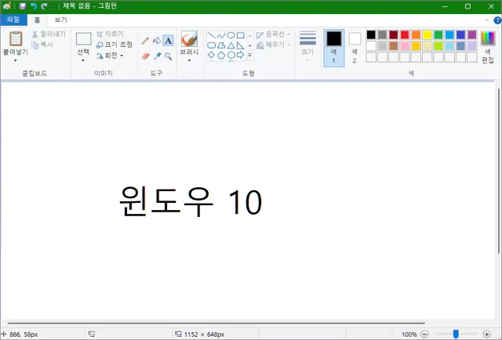Choose the Right arrow shape
The image size is (502, 340).
click(241, 55)
